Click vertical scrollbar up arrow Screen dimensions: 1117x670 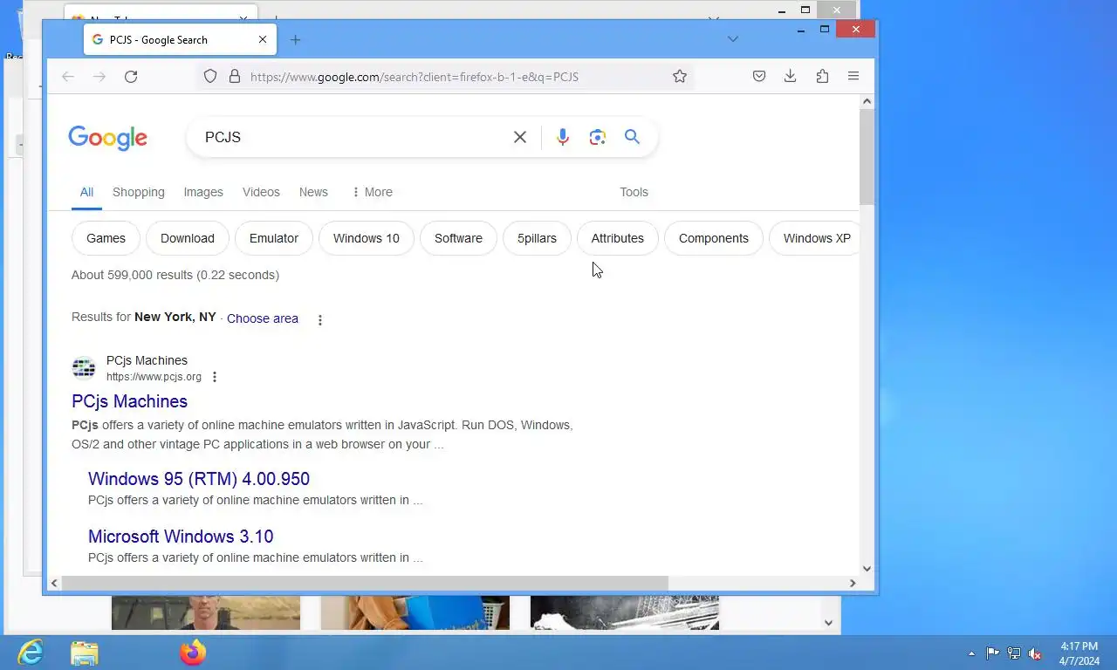[867, 102]
